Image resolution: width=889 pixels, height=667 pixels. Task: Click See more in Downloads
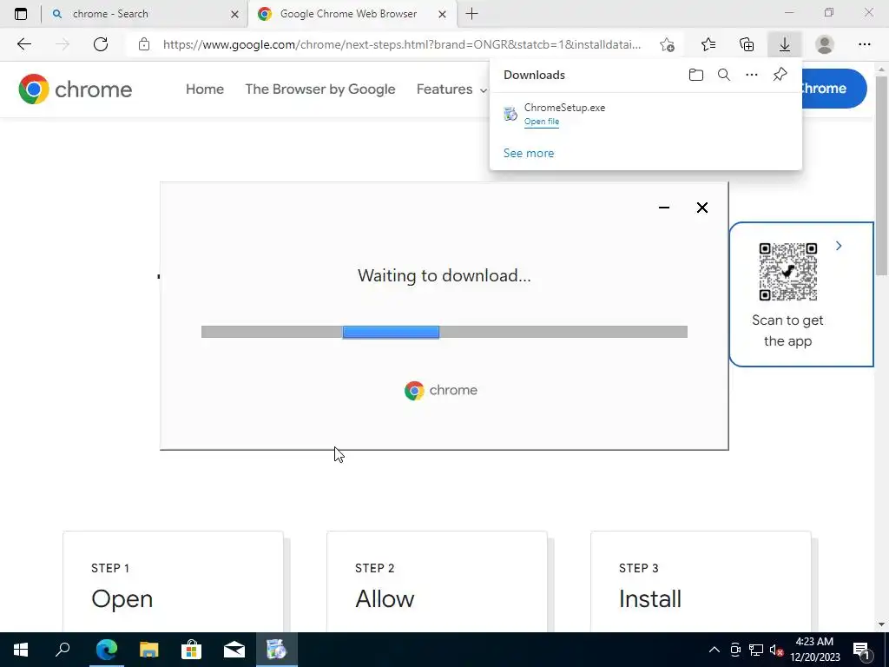click(x=529, y=153)
